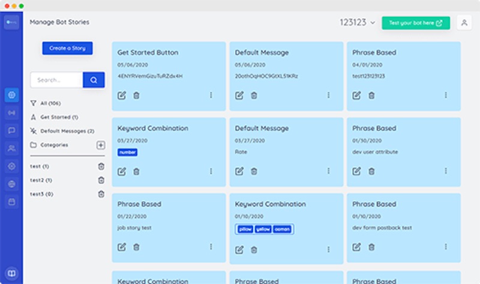Open more options on 03/27/2020 Default Message card
The height and width of the screenshot is (284, 480).
[x=328, y=171]
